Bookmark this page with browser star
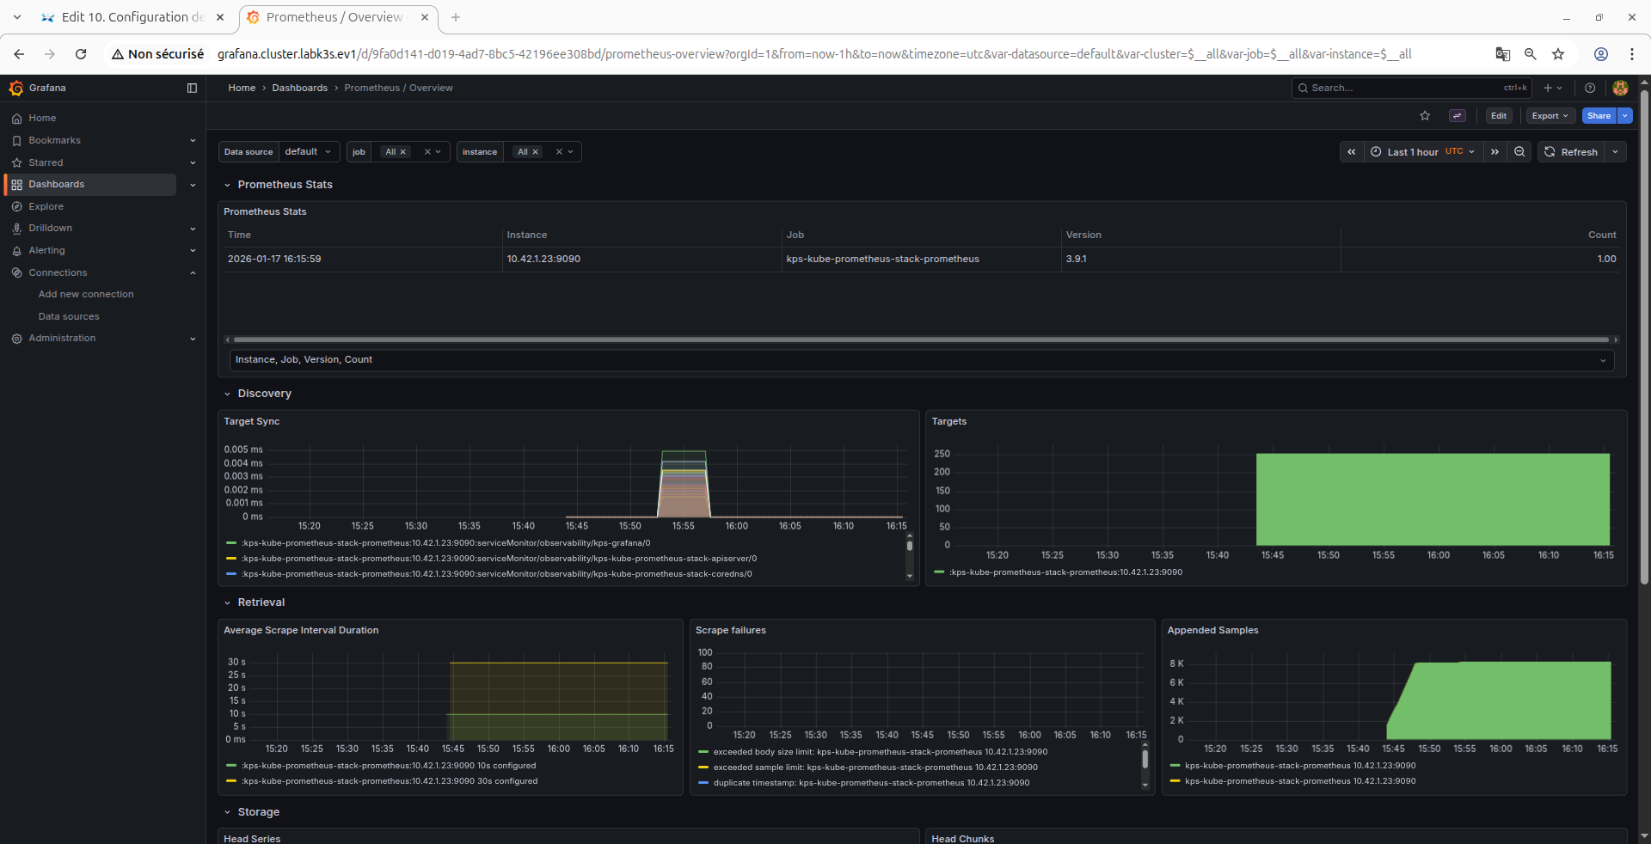1651x844 pixels. click(1558, 54)
